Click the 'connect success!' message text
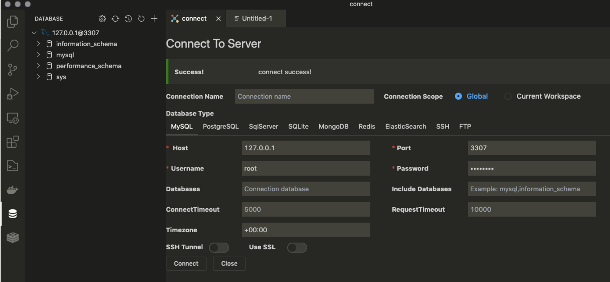The width and height of the screenshot is (610, 282). coord(285,72)
